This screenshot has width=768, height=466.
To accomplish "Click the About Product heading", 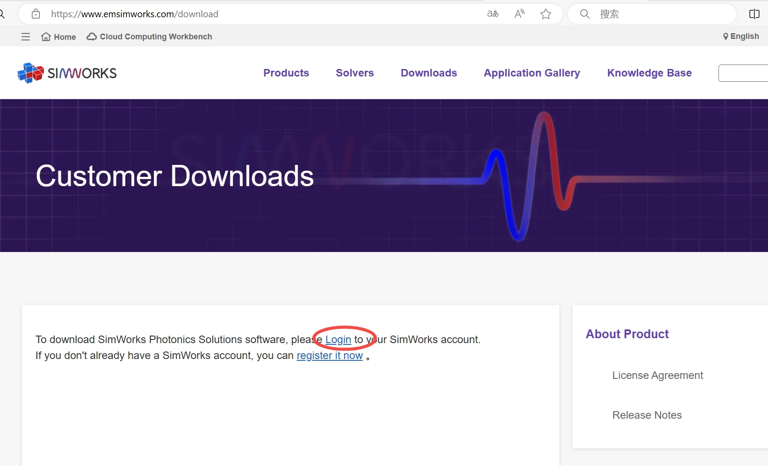I will click(x=627, y=334).
